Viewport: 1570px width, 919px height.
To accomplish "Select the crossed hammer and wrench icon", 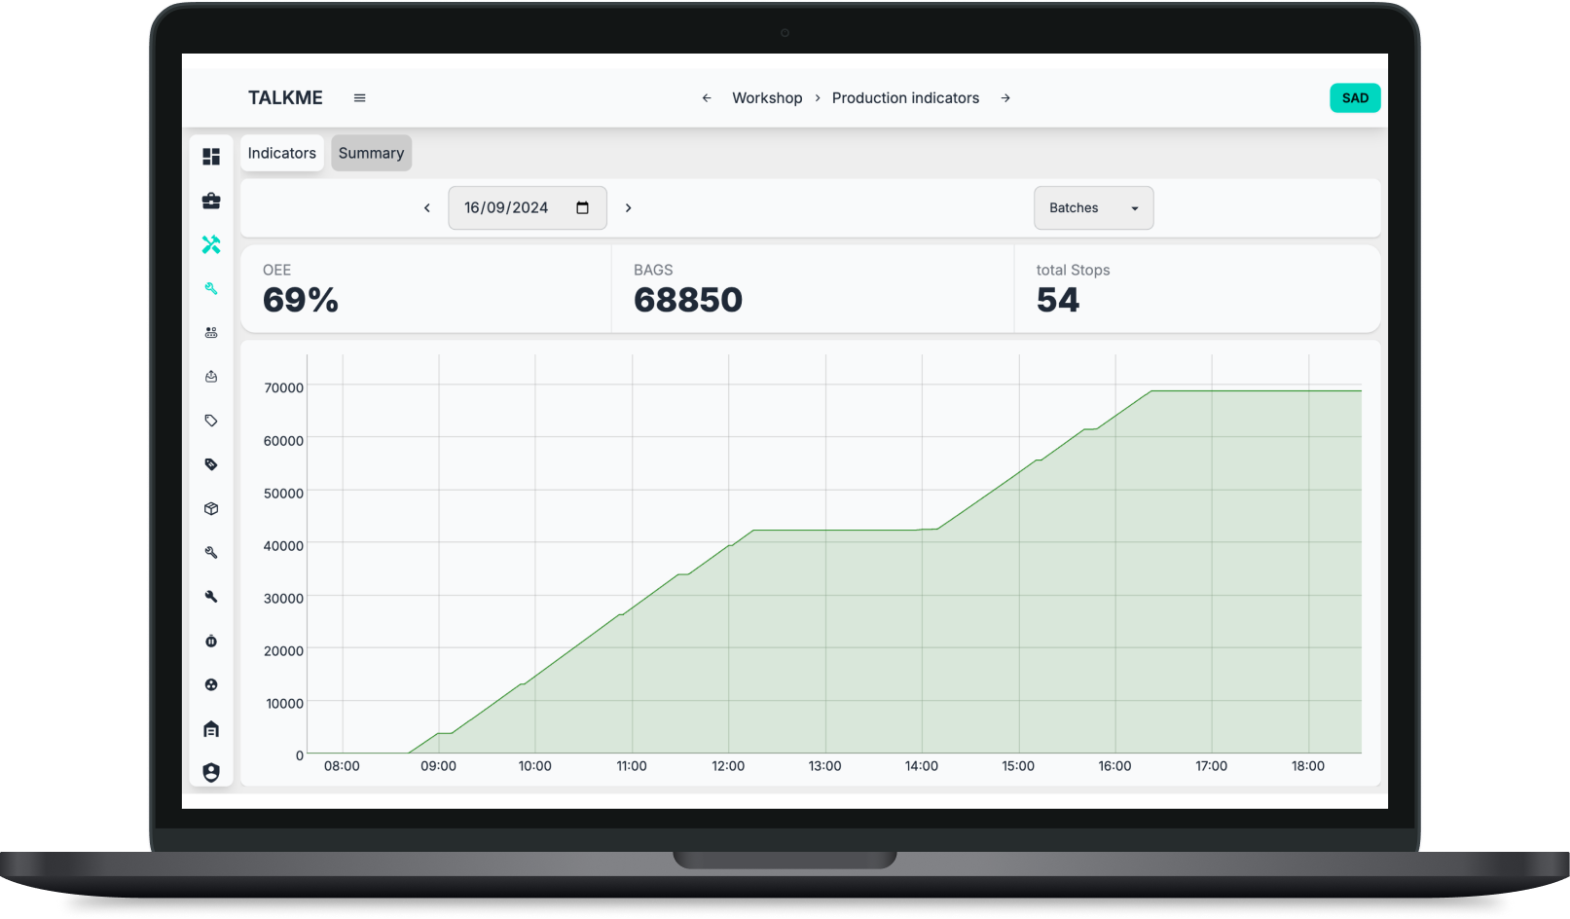I will point(211,244).
